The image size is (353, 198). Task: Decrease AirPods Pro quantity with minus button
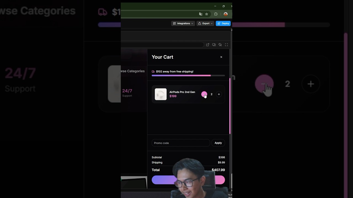pyautogui.click(x=204, y=94)
